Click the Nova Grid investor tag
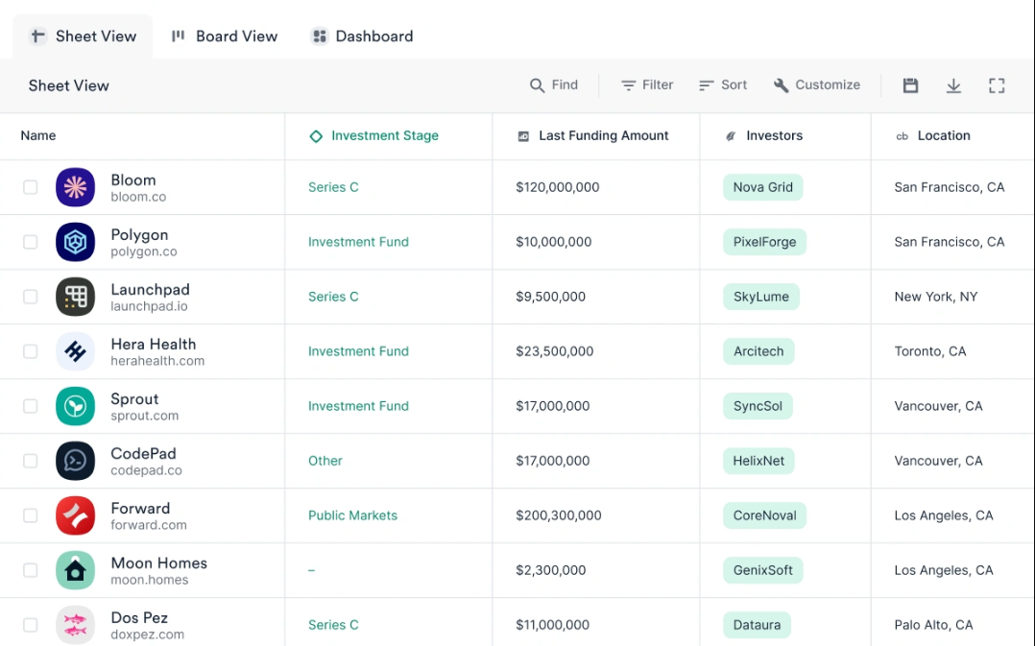 click(762, 187)
